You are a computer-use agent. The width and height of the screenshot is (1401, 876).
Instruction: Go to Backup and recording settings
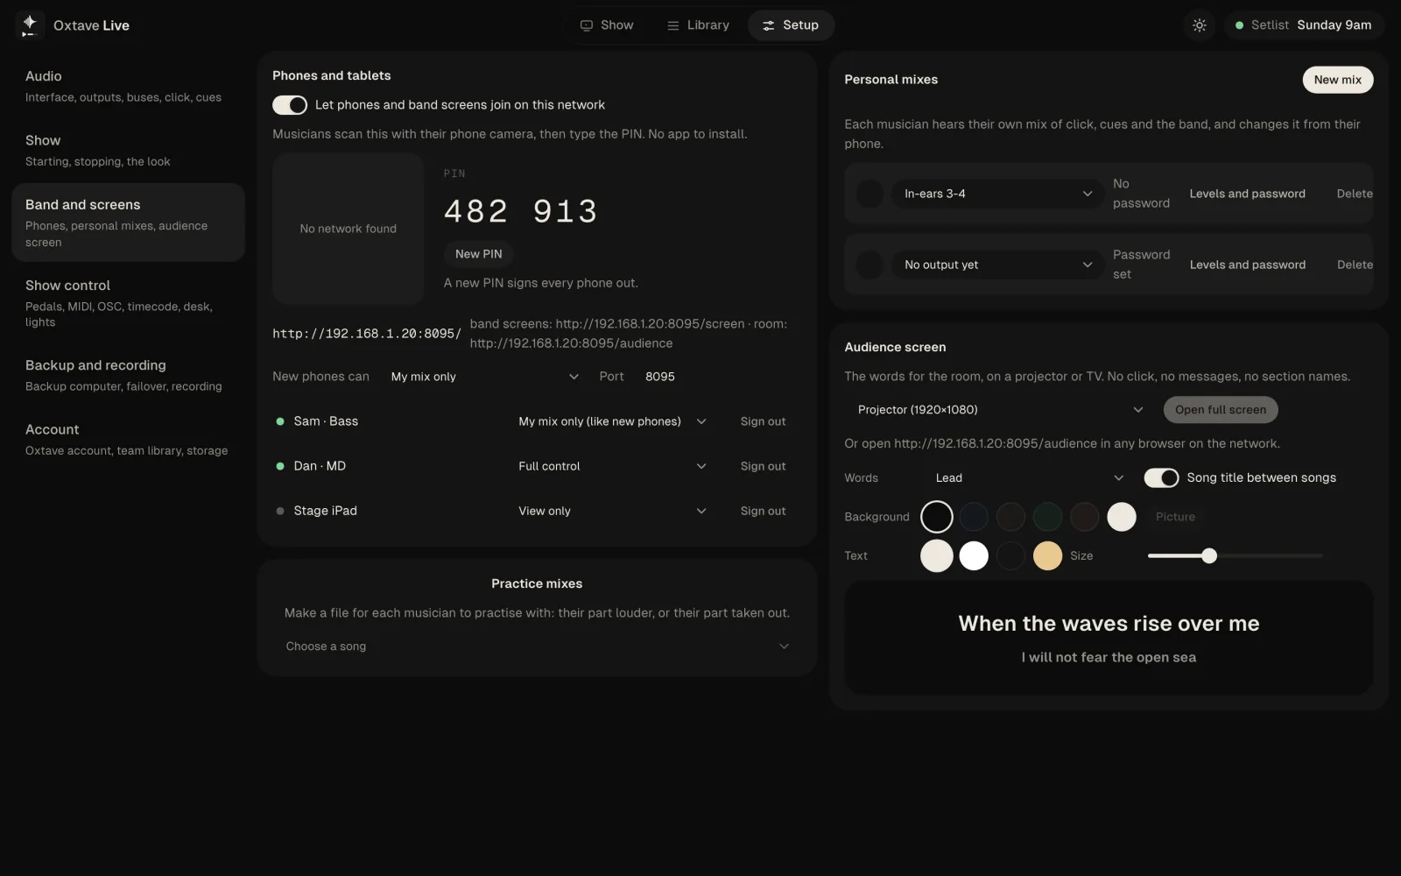(x=128, y=375)
